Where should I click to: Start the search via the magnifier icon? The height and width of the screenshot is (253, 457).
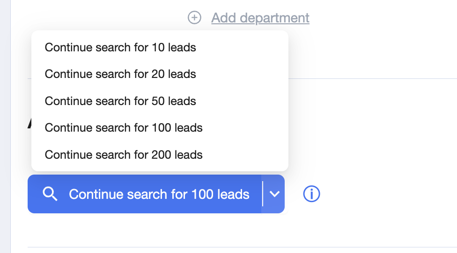pyautogui.click(x=50, y=194)
